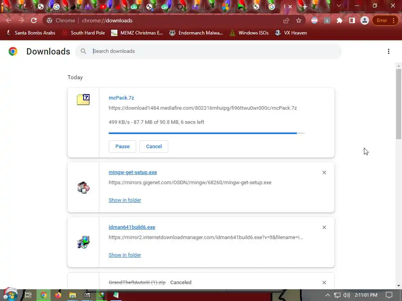The height and width of the screenshot is (301, 402).
Task: Share this page using the share icon
Action: pyautogui.click(x=286, y=20)
